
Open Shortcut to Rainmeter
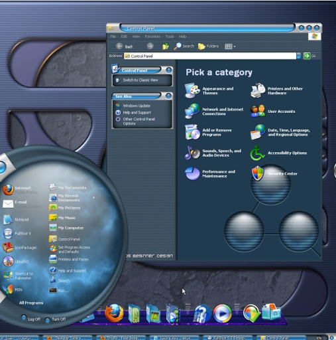(x=19, y=276)
